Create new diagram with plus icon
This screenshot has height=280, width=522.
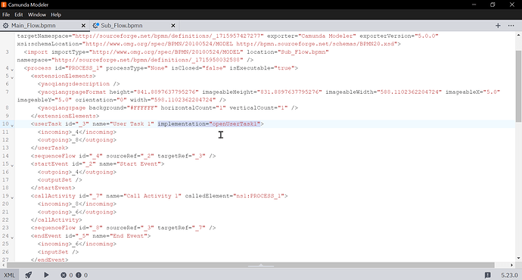click(498, 26)
